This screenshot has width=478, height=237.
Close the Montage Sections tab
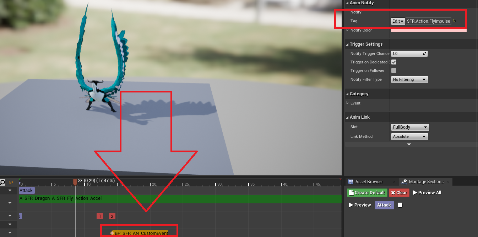point(448,182)
